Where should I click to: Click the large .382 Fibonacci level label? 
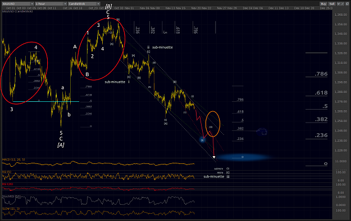click(x=321, y=119)
